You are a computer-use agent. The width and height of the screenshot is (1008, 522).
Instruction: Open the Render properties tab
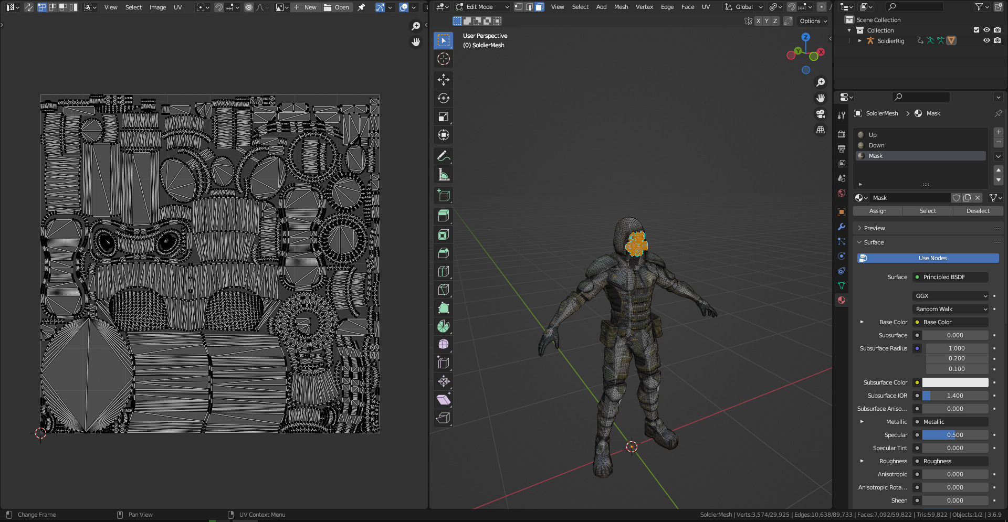pos(842,134)
